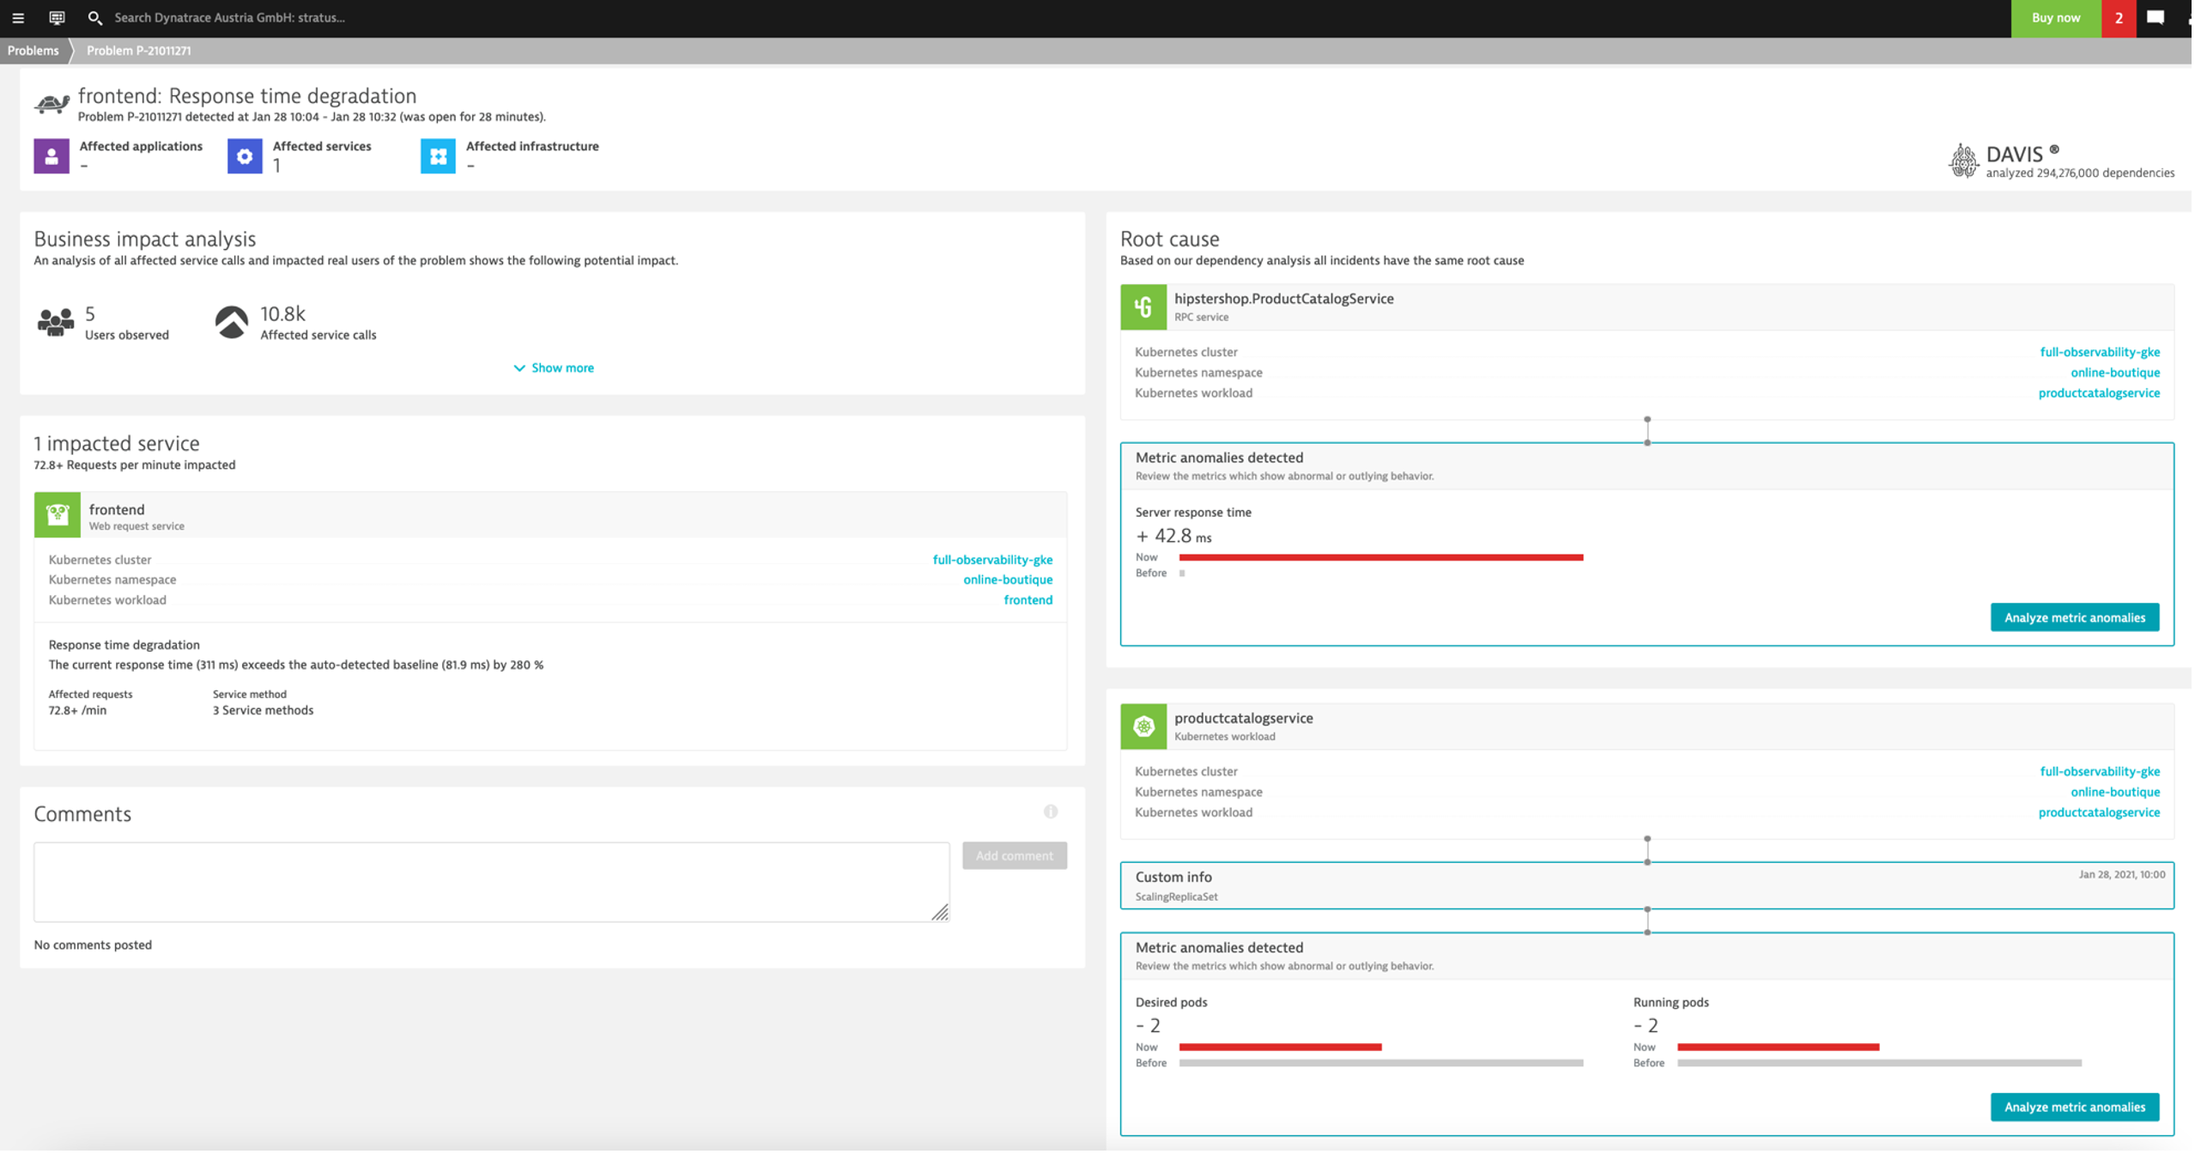Click Analyze metric anomalies for desired pods

[2075, 1106]
